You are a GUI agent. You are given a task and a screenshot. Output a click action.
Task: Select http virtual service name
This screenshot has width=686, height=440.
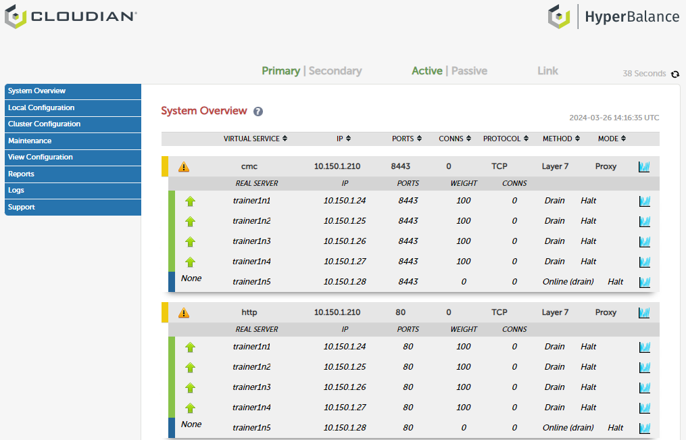point(249,312)
